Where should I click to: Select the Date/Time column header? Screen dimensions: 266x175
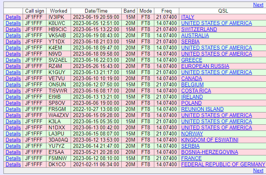(x=96, y=11)
